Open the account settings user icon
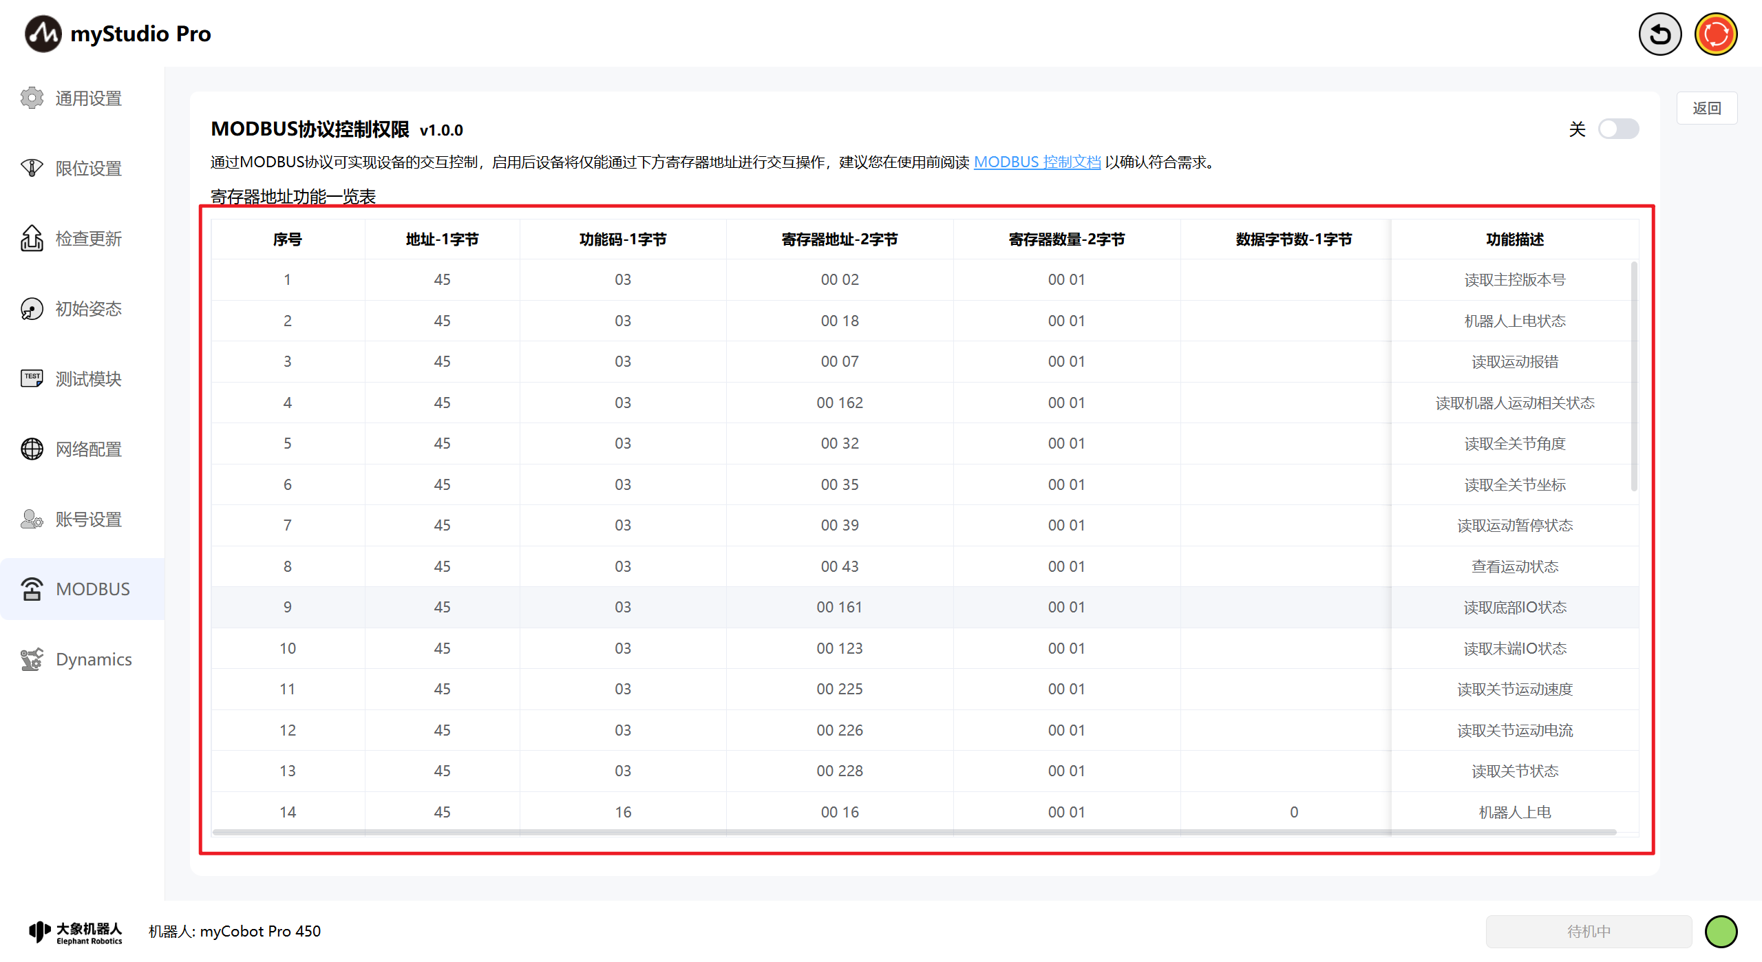The height and width of the screenshot is (962, 1762). tap(32, 519)
